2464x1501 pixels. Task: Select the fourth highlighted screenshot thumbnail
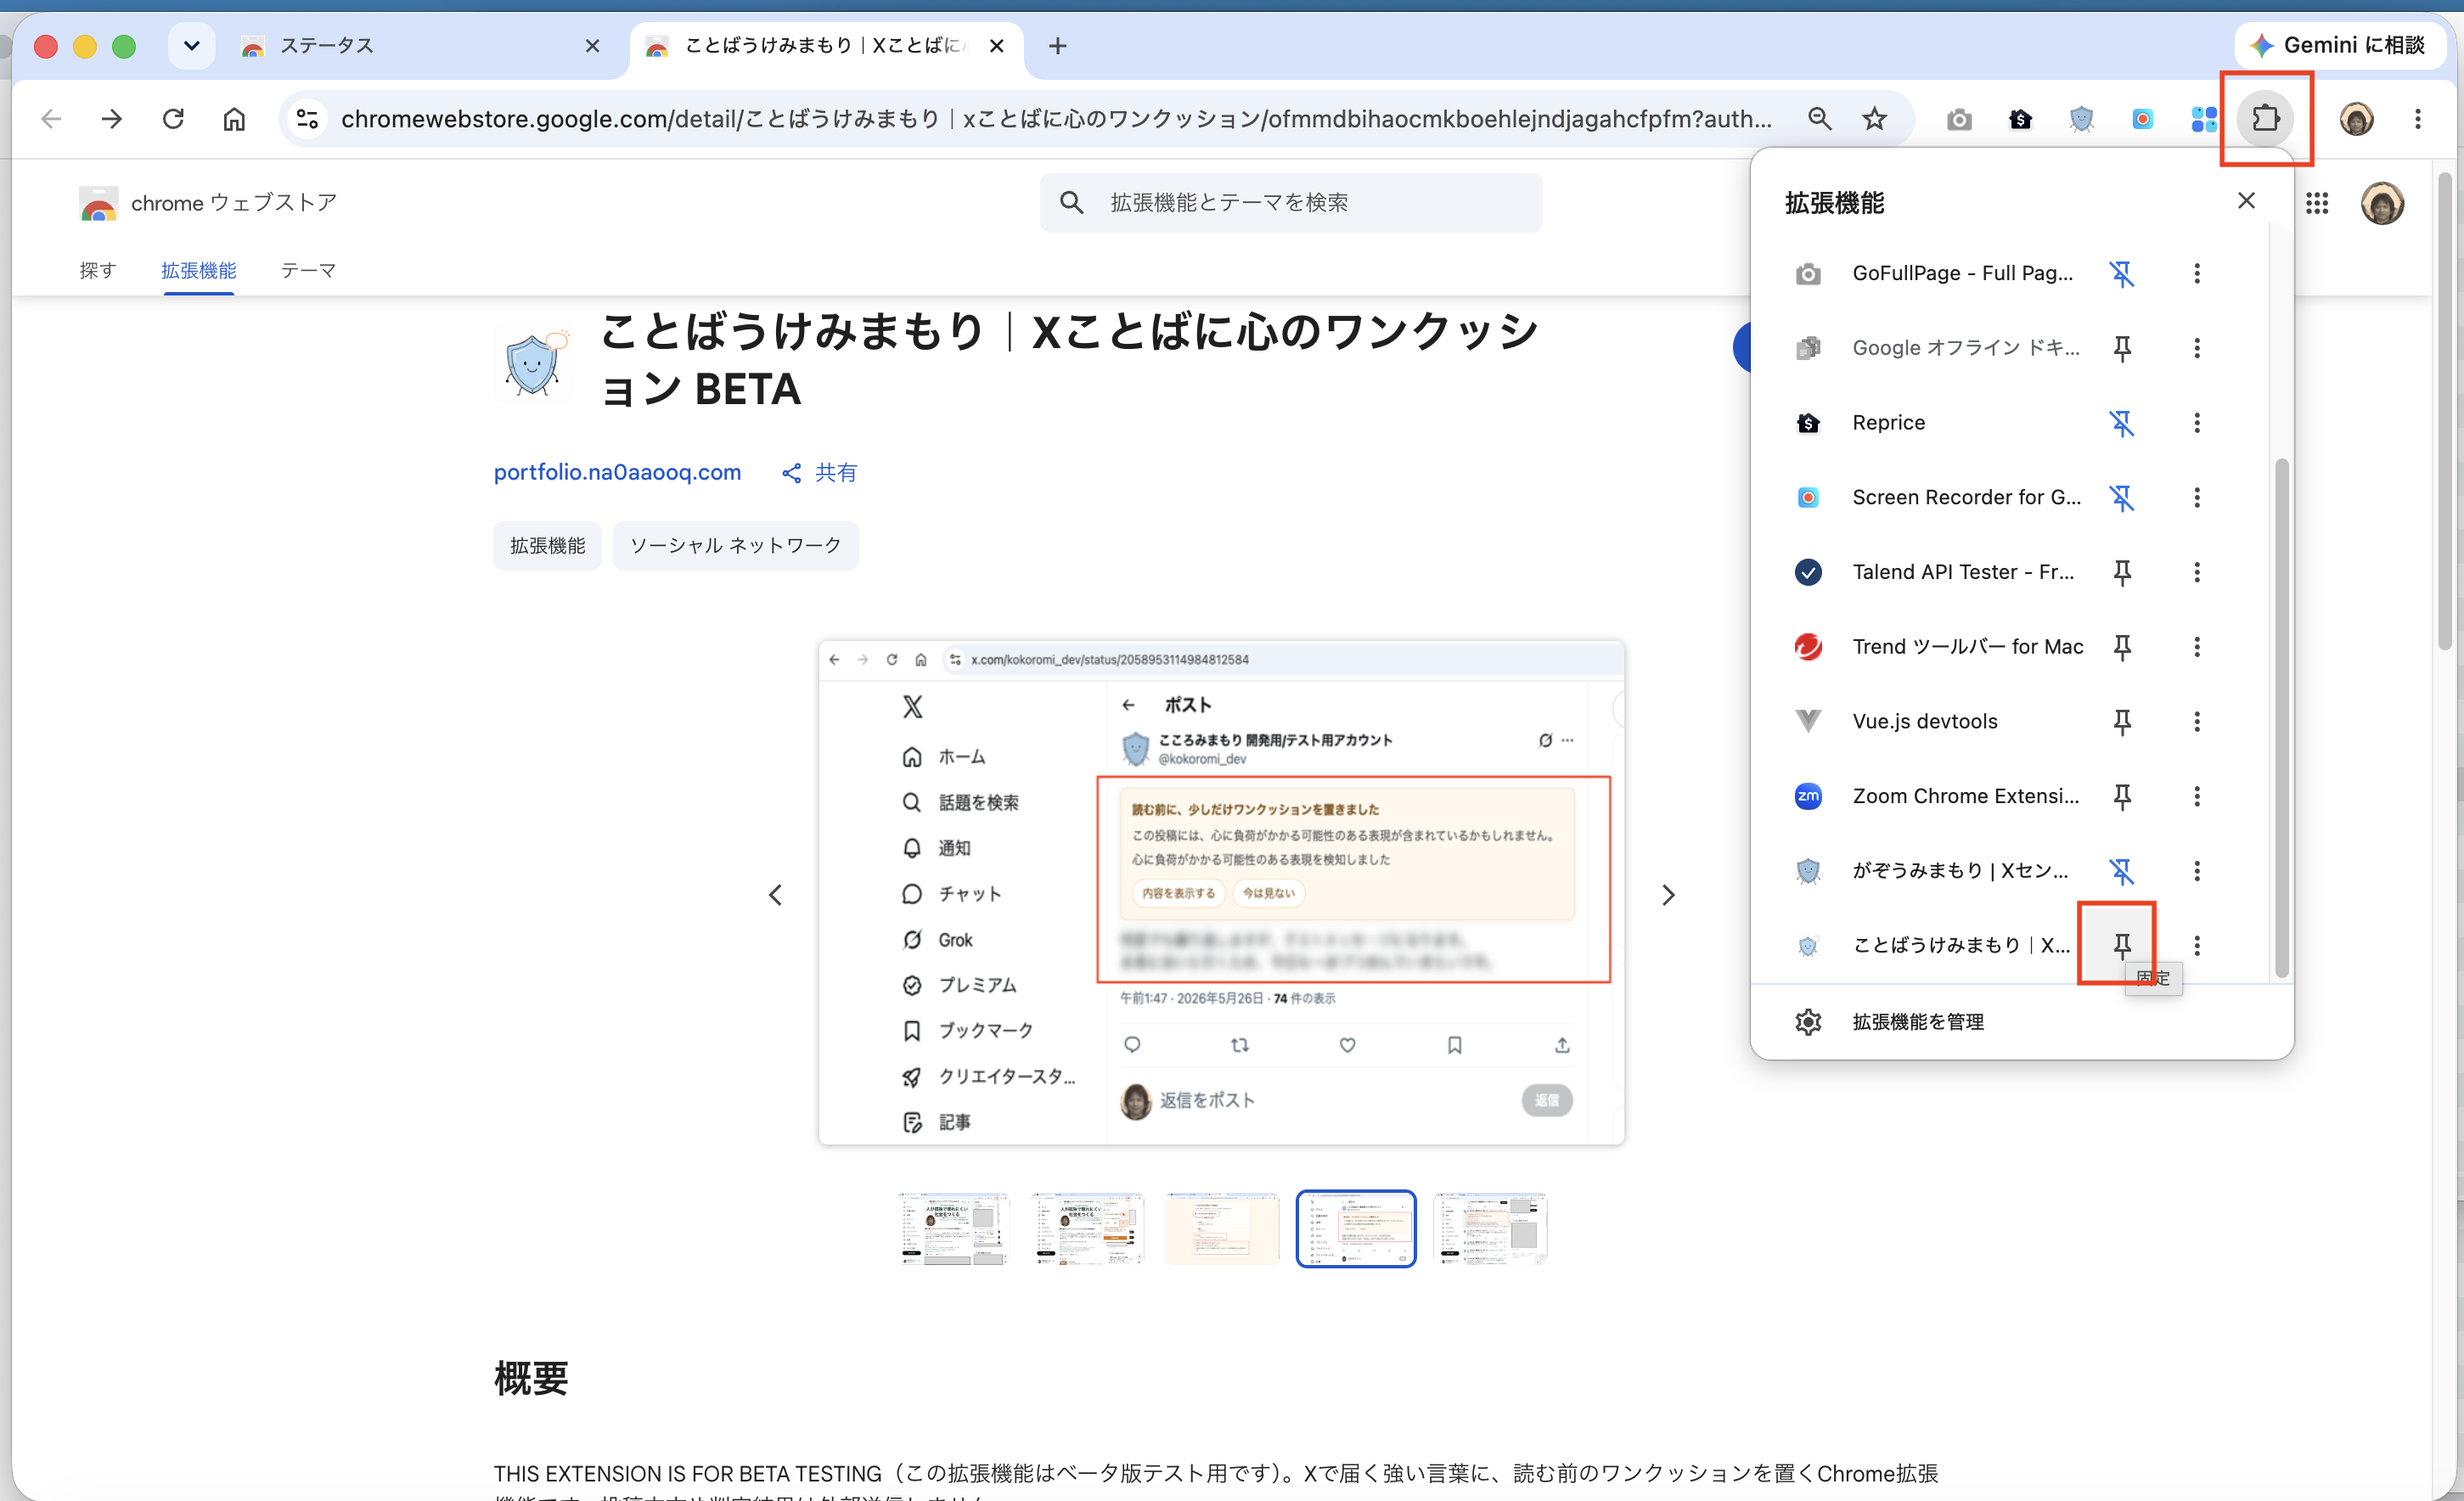pos(1355,1228)
